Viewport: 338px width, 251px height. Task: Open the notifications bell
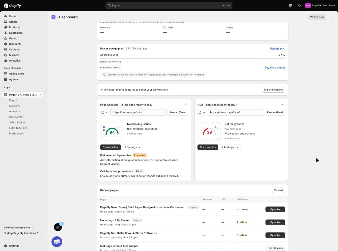[299, 6]
